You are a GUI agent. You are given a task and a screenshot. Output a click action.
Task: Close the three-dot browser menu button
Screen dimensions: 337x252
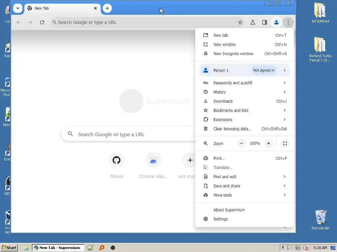[x=288, y=22]
